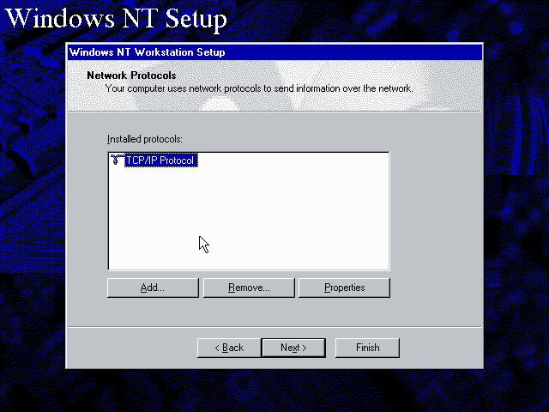Click the large Windows NT Setup banner text
The height and width of the screenshot is (412, 549).
[120, 18]
